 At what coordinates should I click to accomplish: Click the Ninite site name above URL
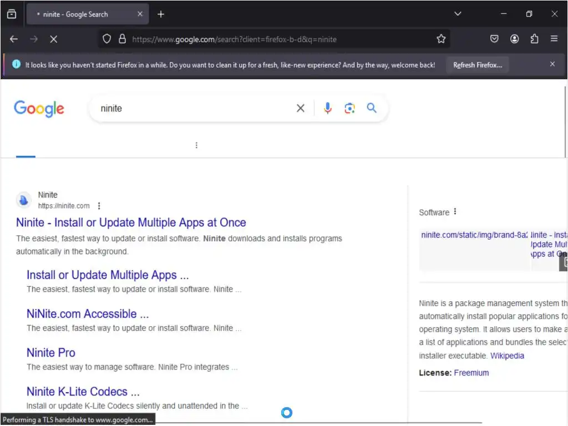[x=48, y=195]
